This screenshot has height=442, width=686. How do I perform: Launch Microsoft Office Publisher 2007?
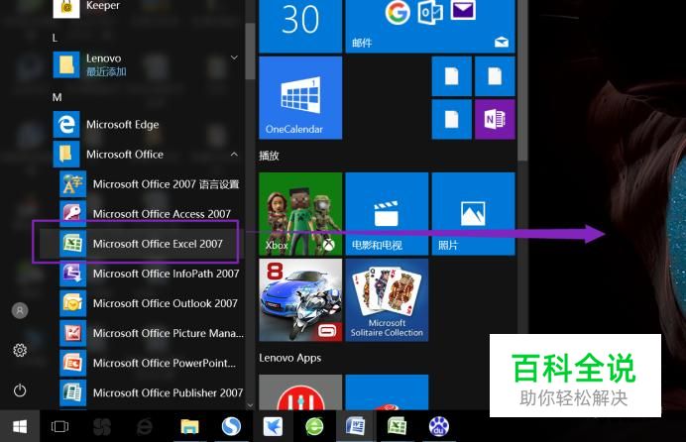click(151, 392)
